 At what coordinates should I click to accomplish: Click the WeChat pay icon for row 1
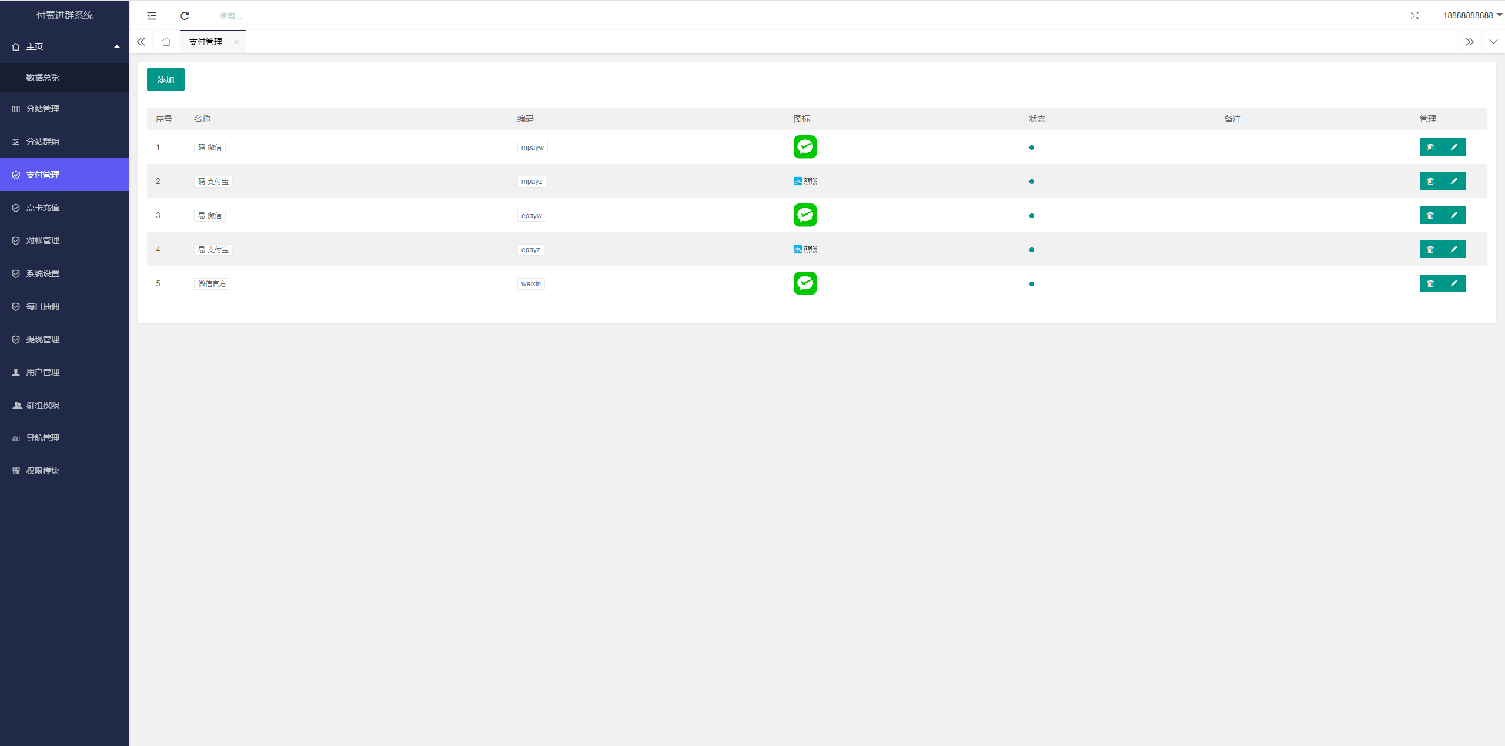[x=804, y=147]
